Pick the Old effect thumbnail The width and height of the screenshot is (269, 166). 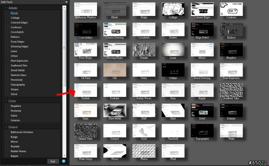point(115,70)
